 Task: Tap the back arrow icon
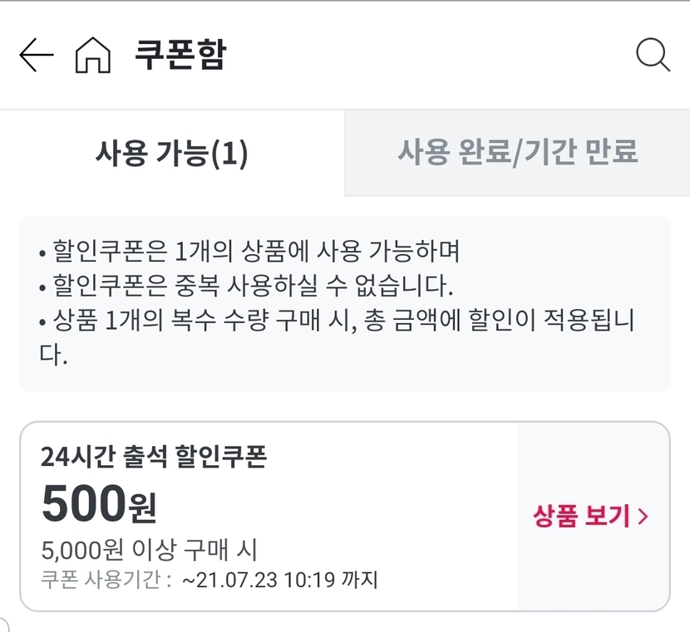pyautogui.click(x=36, y=56)
